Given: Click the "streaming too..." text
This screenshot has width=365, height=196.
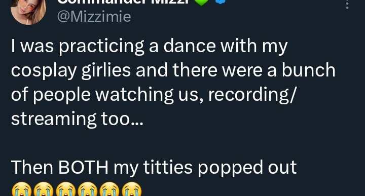Looking at the screenshot, I should (x=77, y=120).
